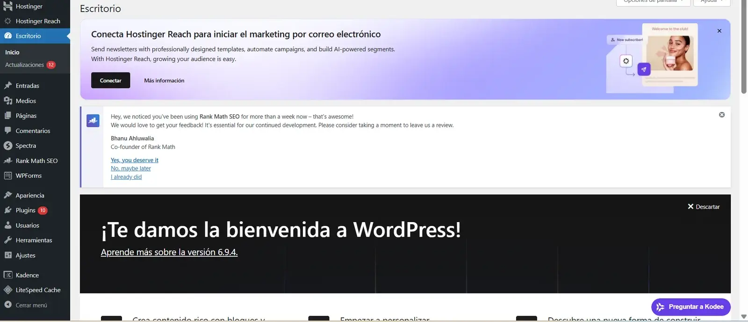Go to Inicio submenu item

coord(12,52)
